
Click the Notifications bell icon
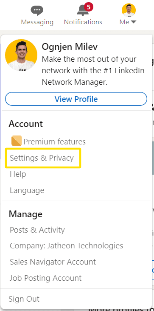coord(83,11)
